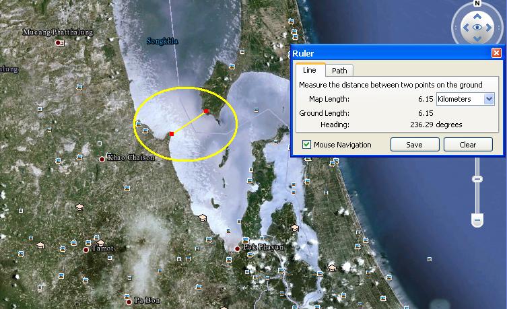Click the eye icon in look joystick
Screen dimensions: 507x309
477,28
